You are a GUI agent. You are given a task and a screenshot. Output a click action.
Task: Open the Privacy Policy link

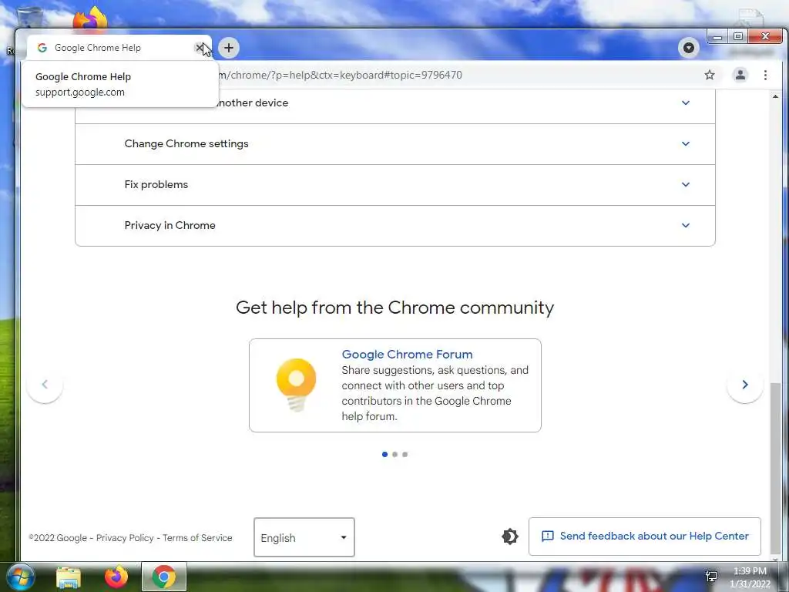pos(125,538)
